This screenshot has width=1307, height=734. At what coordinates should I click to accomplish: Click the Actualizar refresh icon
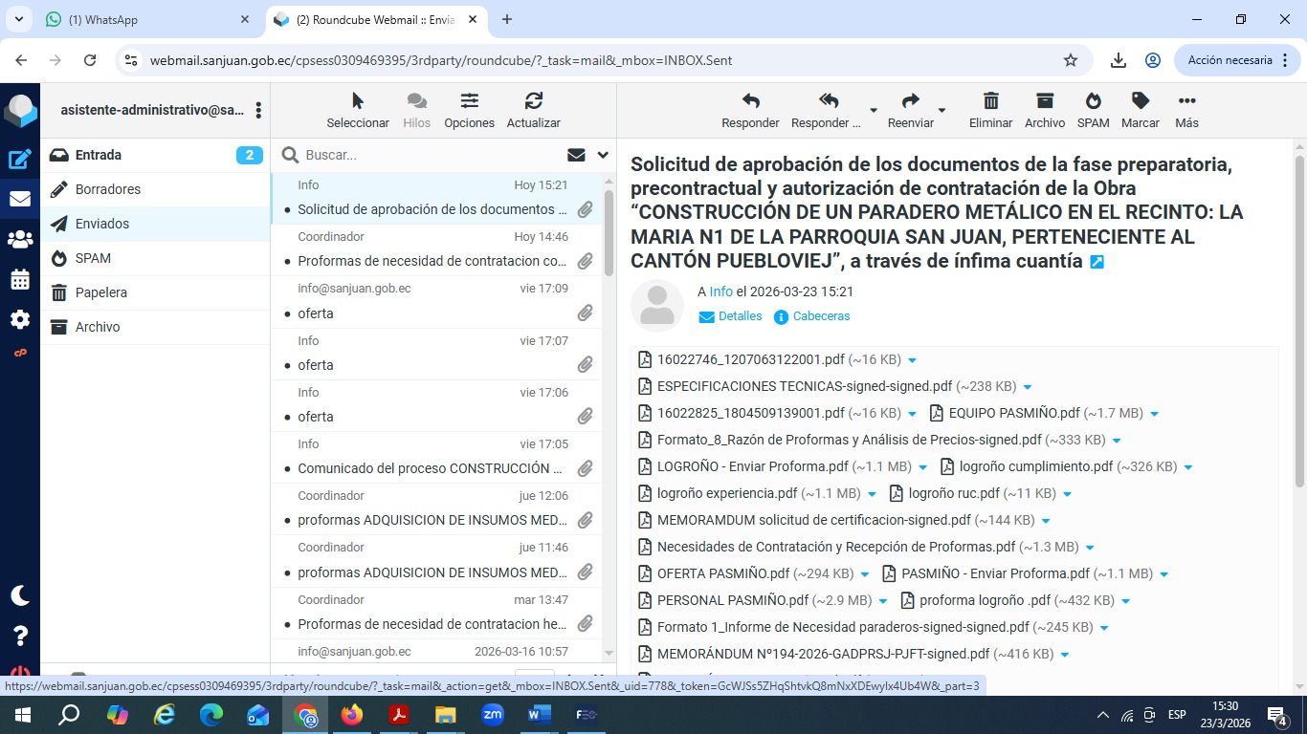(x=533, y=101)
